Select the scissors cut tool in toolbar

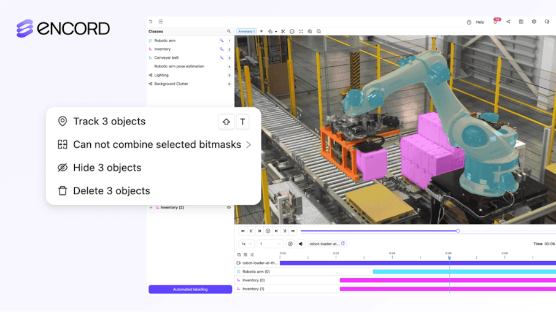[283, 31]
